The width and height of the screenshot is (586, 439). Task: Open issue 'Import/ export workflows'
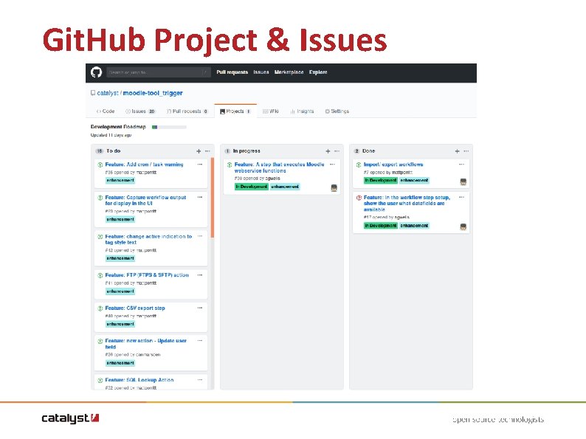pyautogui.click(x=393, y=165)
